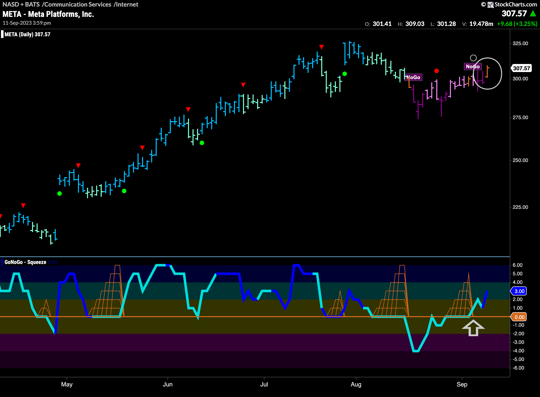Click the NASD + BATS exchange text
This screenshot has height=397, width=540.
click(x=21, y=4)
